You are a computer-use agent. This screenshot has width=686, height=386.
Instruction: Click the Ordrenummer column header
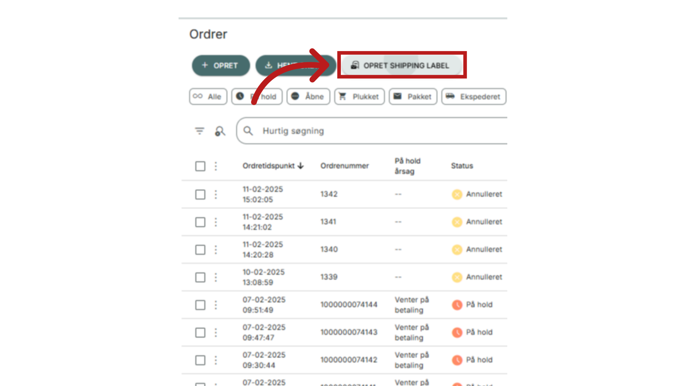[x=344, y=166]
